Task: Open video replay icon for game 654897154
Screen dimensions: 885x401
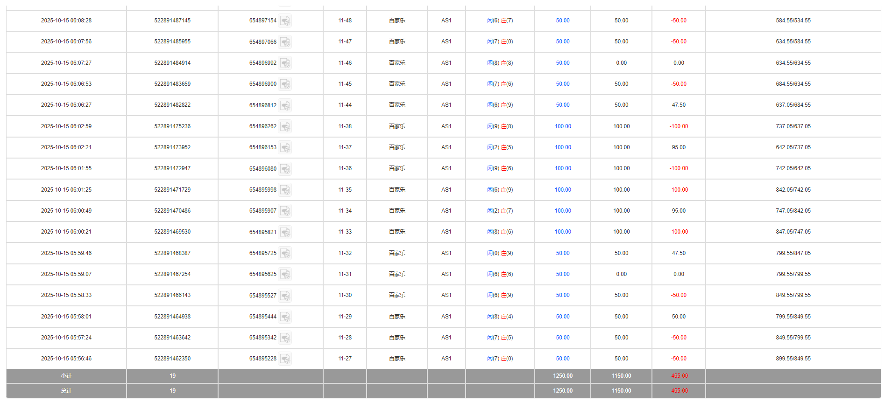Action: click(x=285, y=21)
